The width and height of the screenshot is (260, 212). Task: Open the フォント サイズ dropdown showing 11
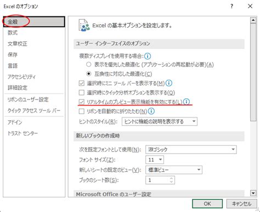pyautogui.click(x=155, y=160)
